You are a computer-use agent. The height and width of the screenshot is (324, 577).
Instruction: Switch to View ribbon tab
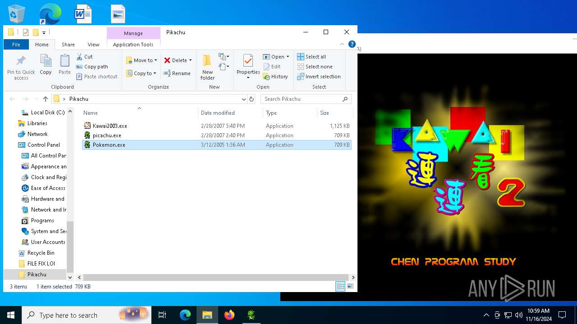pyautogui.click(x=93, y=45)
